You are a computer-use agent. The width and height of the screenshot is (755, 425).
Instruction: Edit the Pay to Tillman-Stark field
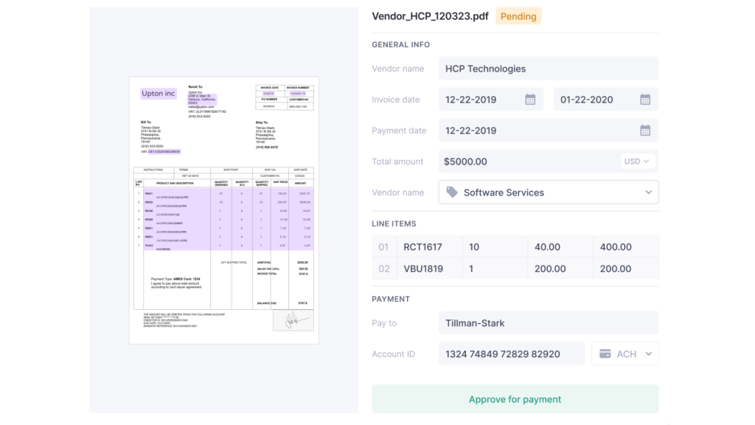point(549,322)
